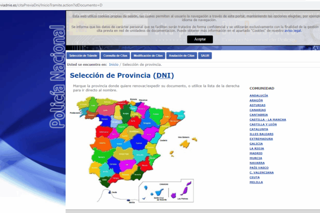This screenshot has height=213, width=320.
Task: Pick blue Zaragoza province on map
Action: (146, 123)
